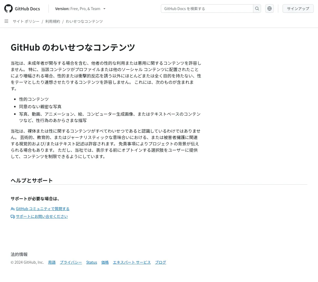Go to 利用規約 breadcrumb
Screen dimensions: 318x282
tap(52, 21)
